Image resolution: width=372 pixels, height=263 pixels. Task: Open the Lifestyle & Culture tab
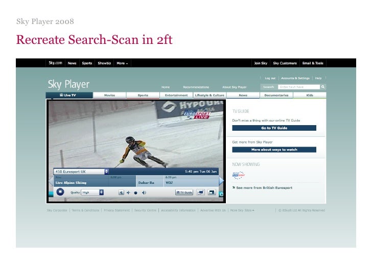click(x=210, y=95)
